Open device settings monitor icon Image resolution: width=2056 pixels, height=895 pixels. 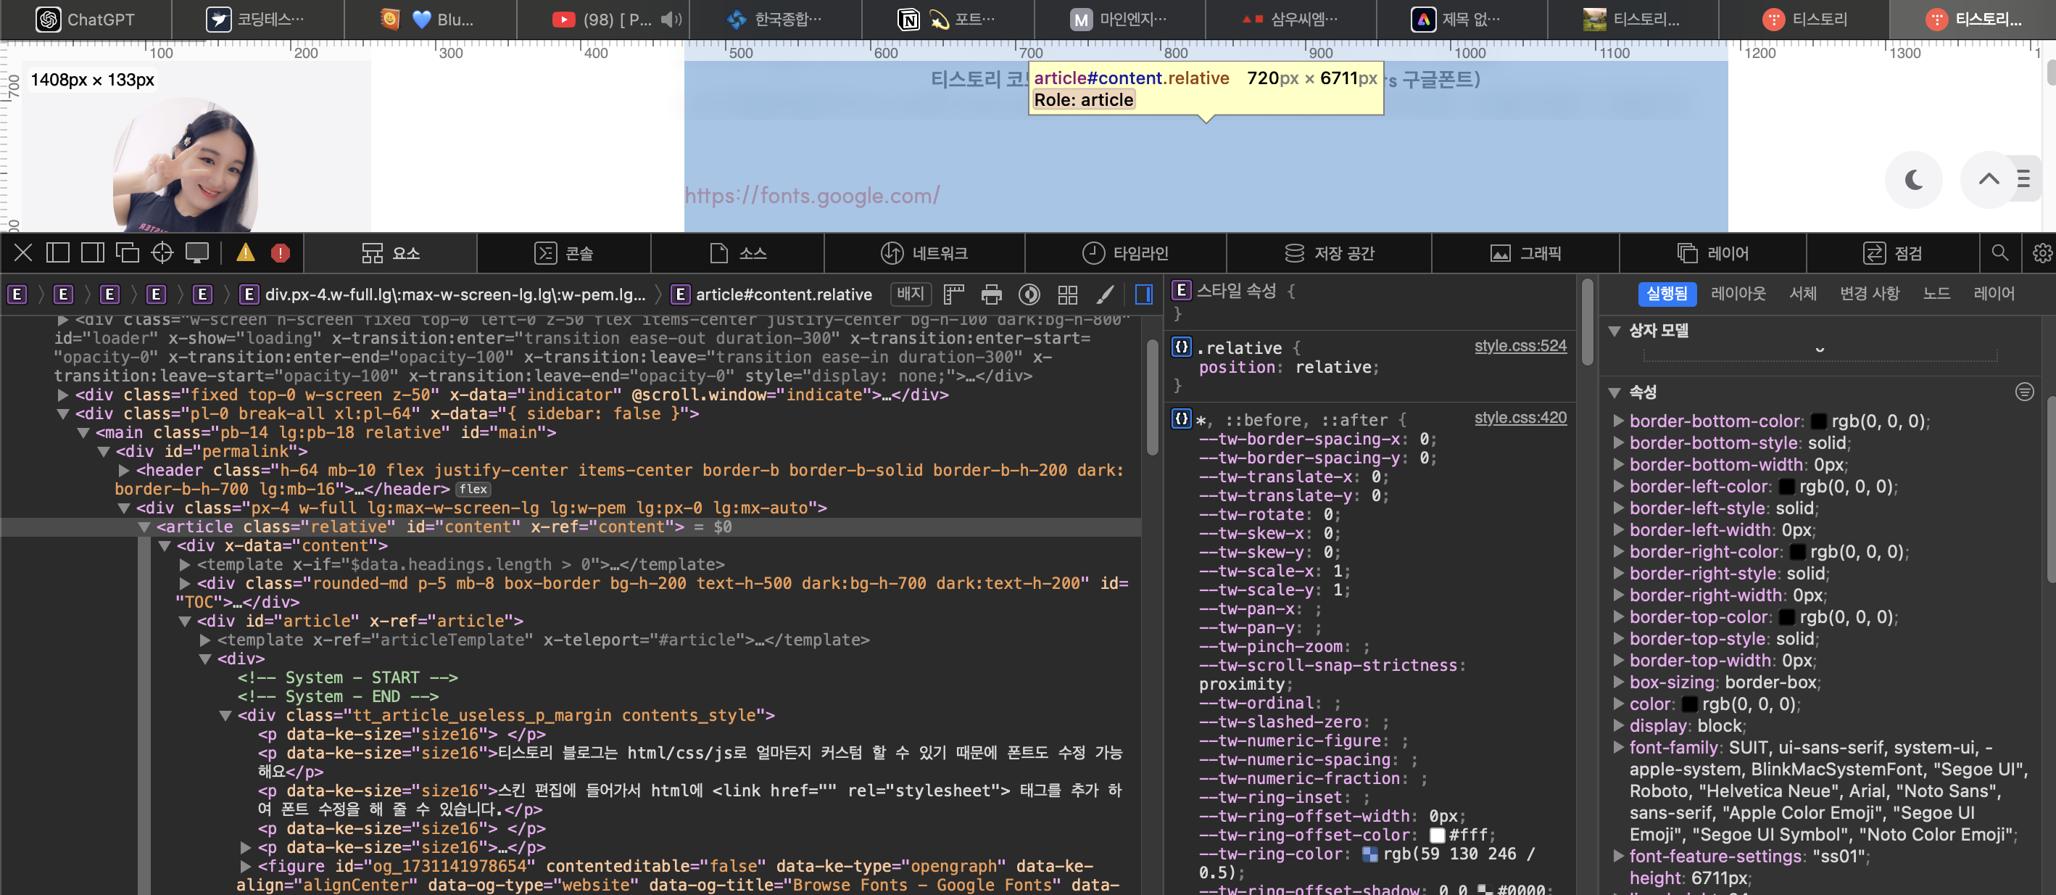click(x=197, y=253)
